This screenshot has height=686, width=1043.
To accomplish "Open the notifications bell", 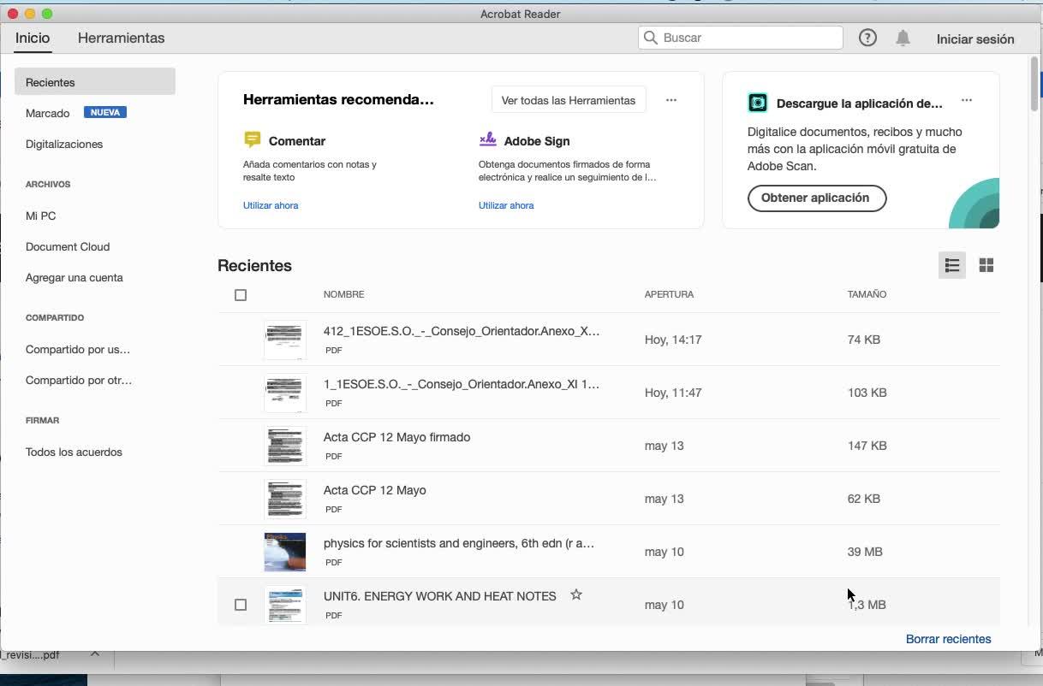I will tap(903, 38).
